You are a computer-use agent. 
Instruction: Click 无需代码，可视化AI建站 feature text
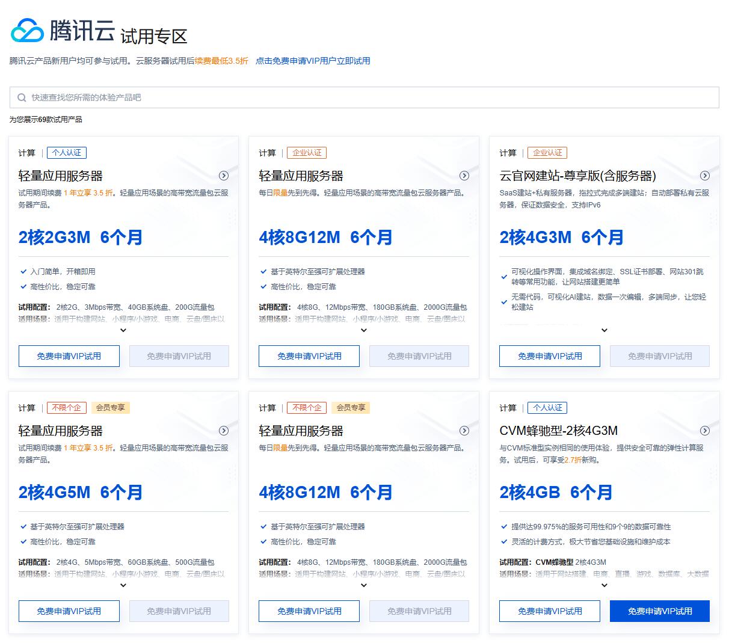pyautogui.click(x=609, y=302)
